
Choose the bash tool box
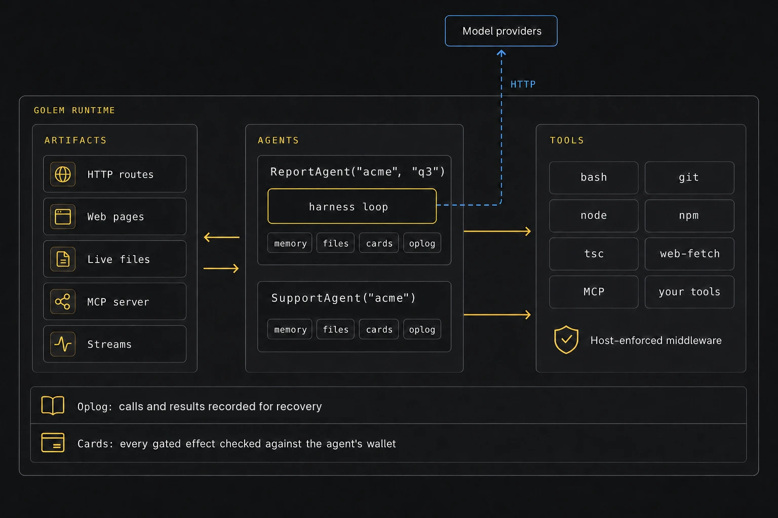pyautogui.click(x=594, y=178)
